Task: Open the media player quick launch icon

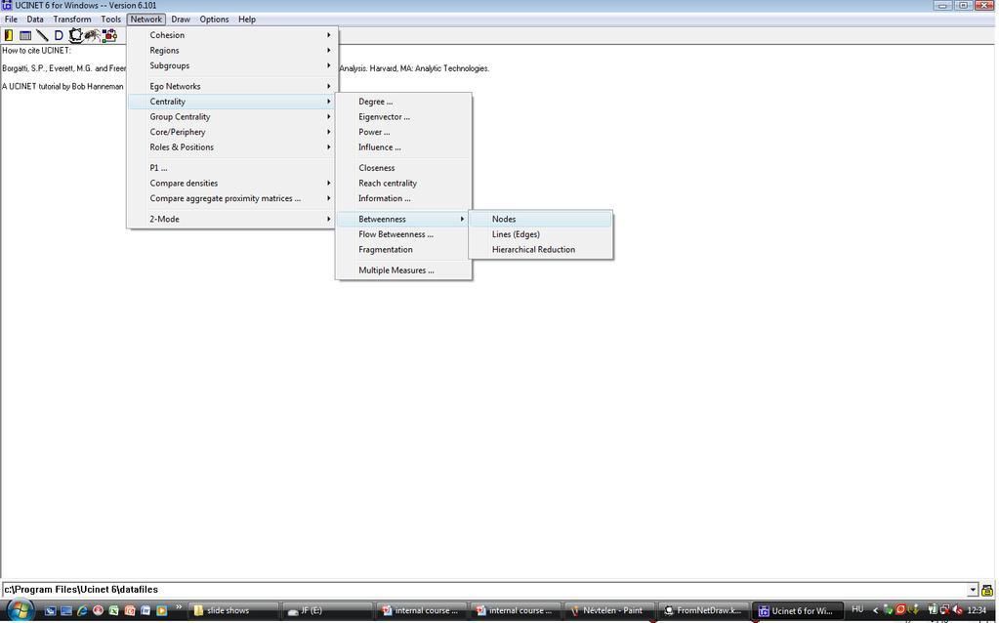Action: [162, 610]
